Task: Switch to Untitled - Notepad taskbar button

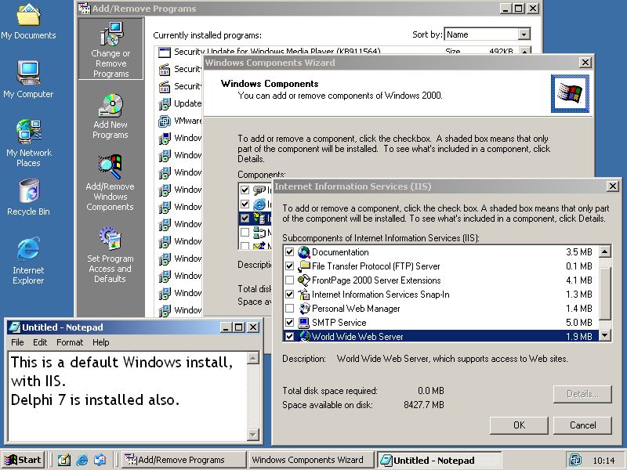Action: coord(439,461)
